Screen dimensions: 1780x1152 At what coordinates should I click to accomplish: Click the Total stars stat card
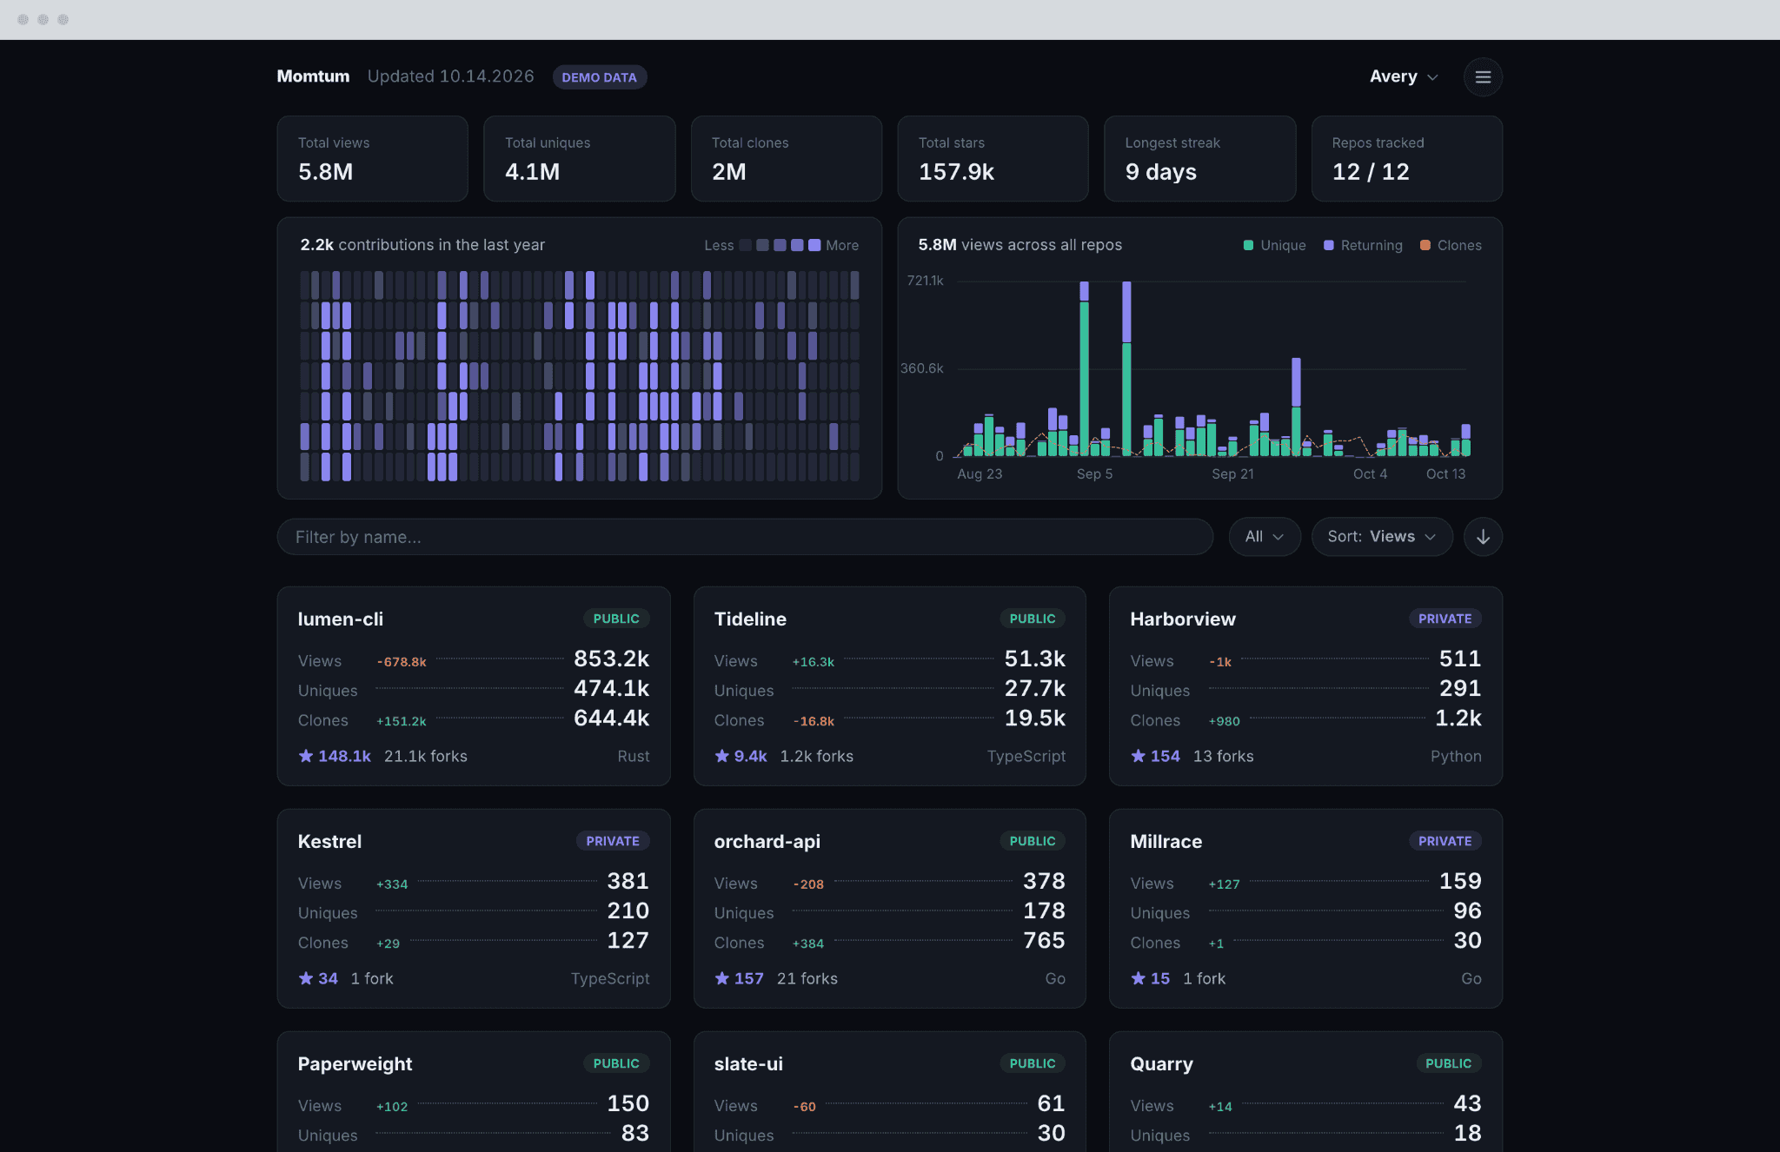[x=993, y=159]
